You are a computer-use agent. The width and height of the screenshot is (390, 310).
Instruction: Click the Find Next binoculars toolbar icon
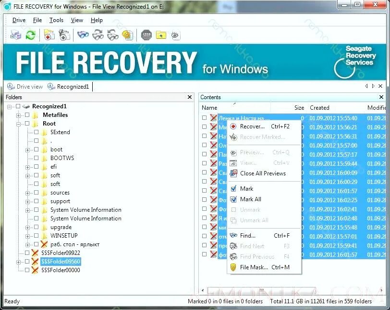(x=98, y=35)
